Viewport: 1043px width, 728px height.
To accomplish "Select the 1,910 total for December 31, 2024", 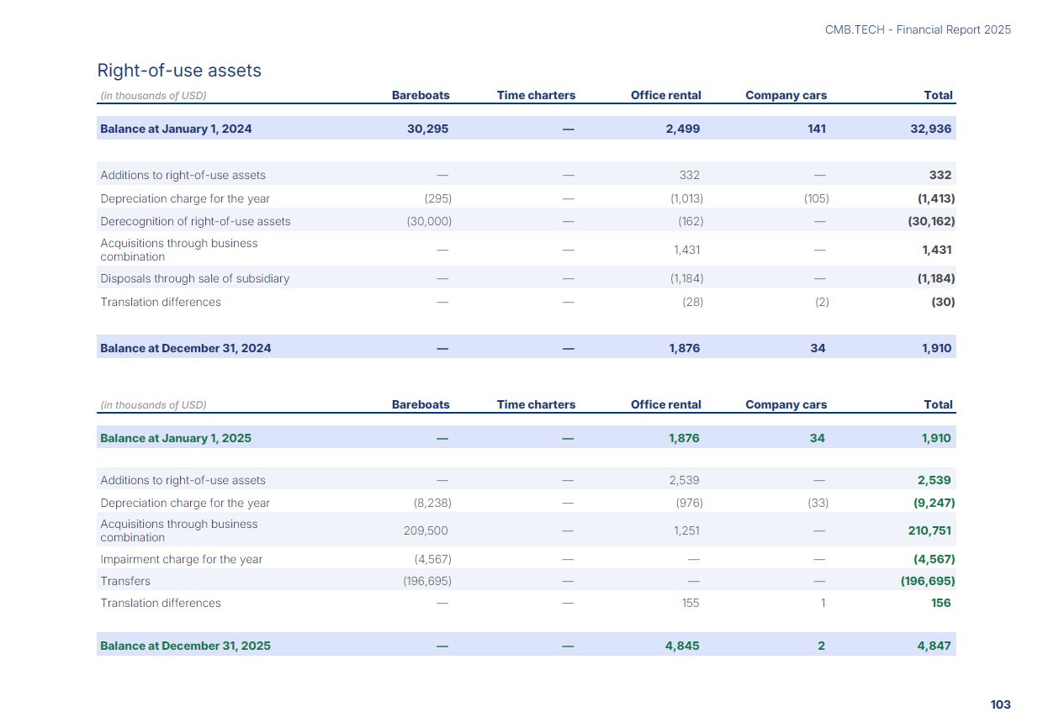I will (936, 348).
